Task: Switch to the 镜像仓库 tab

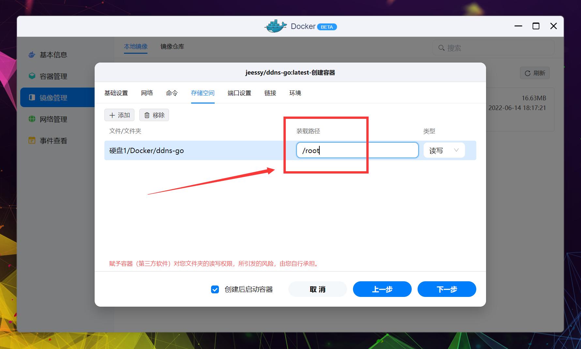Action: click(172, 46)
